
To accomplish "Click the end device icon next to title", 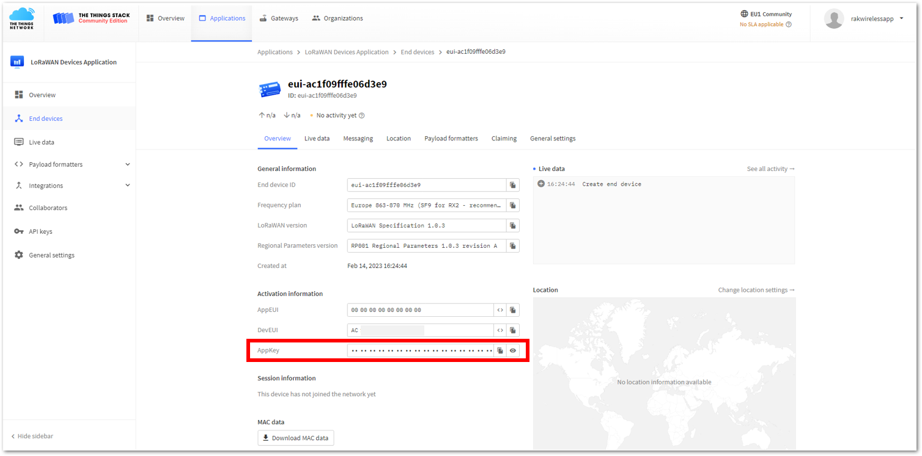I will (x=270, y=90).
